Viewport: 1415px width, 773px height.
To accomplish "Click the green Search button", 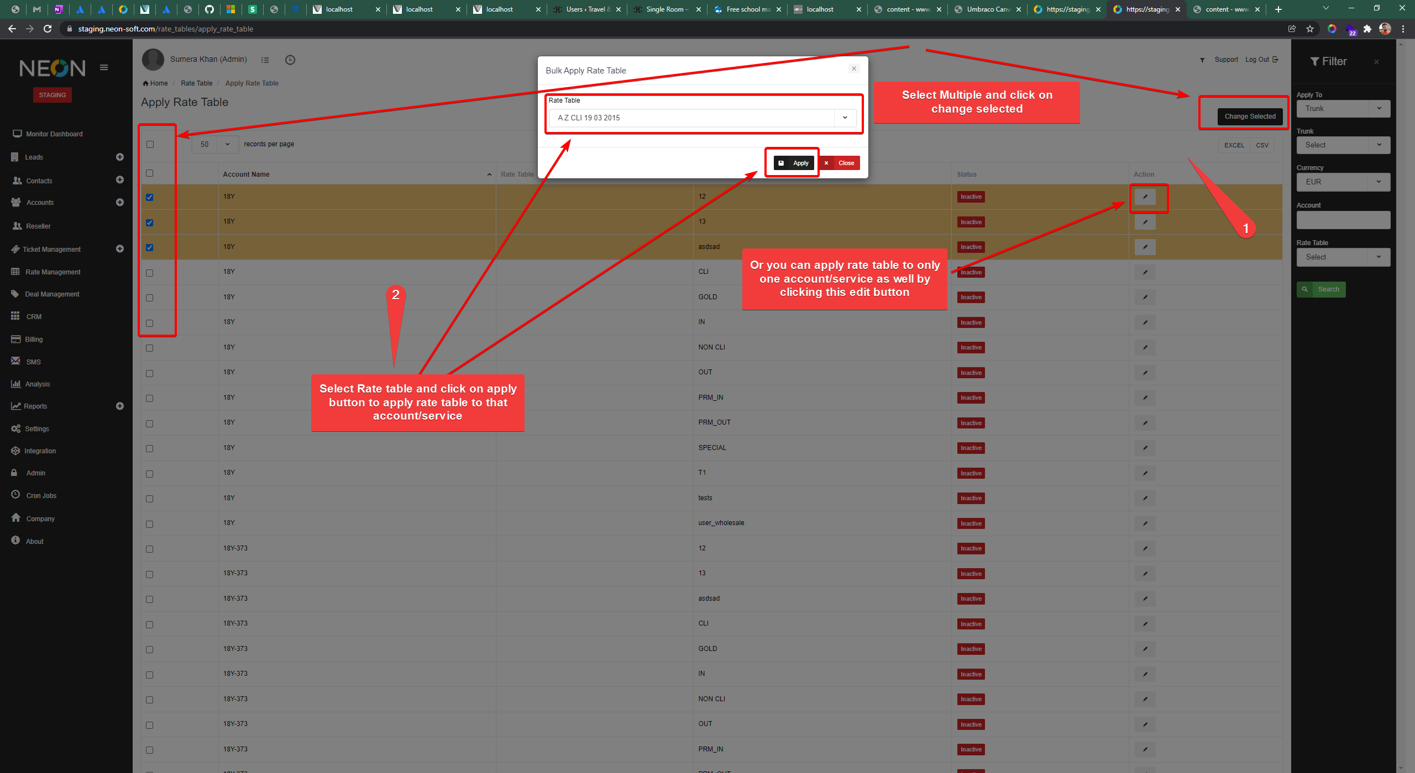I will 1320,289.
